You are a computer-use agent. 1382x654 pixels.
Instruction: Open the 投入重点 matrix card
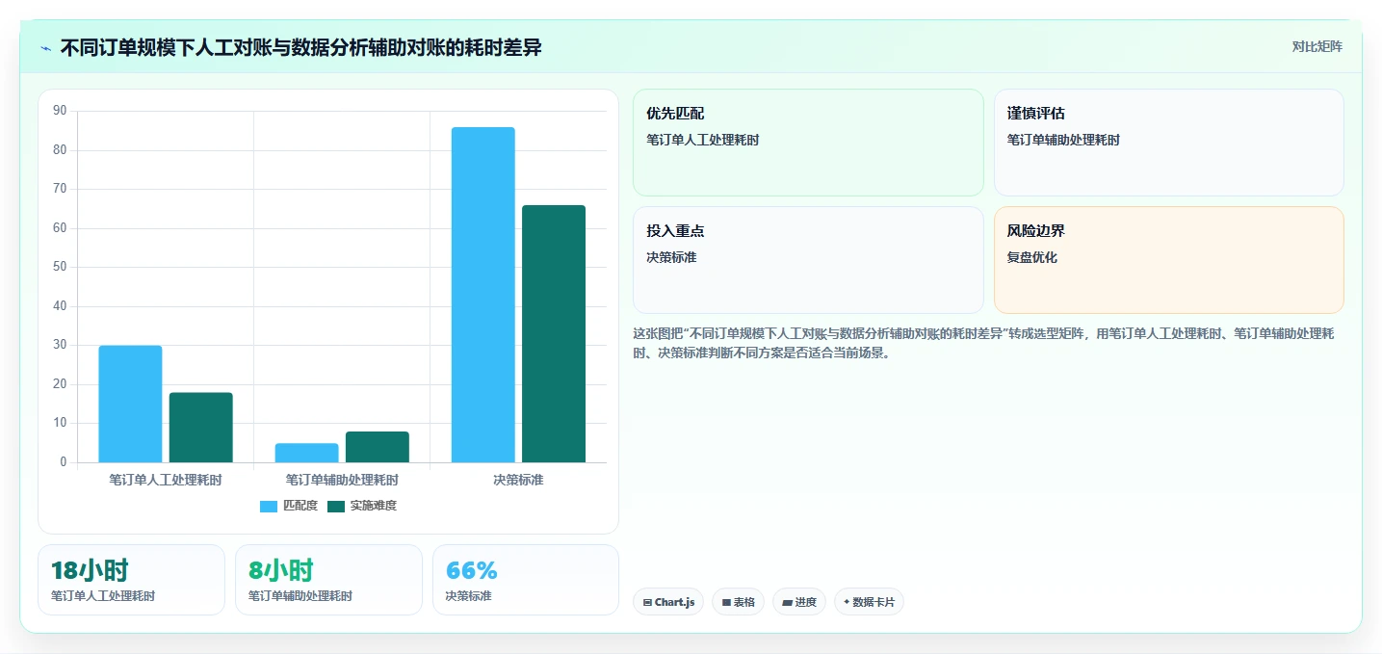pyautogui.click(x=808, y=260)
